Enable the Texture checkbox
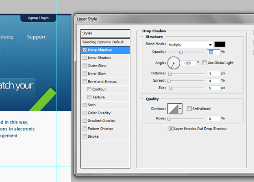Screen dimensions: 254x182 (89, 97)
